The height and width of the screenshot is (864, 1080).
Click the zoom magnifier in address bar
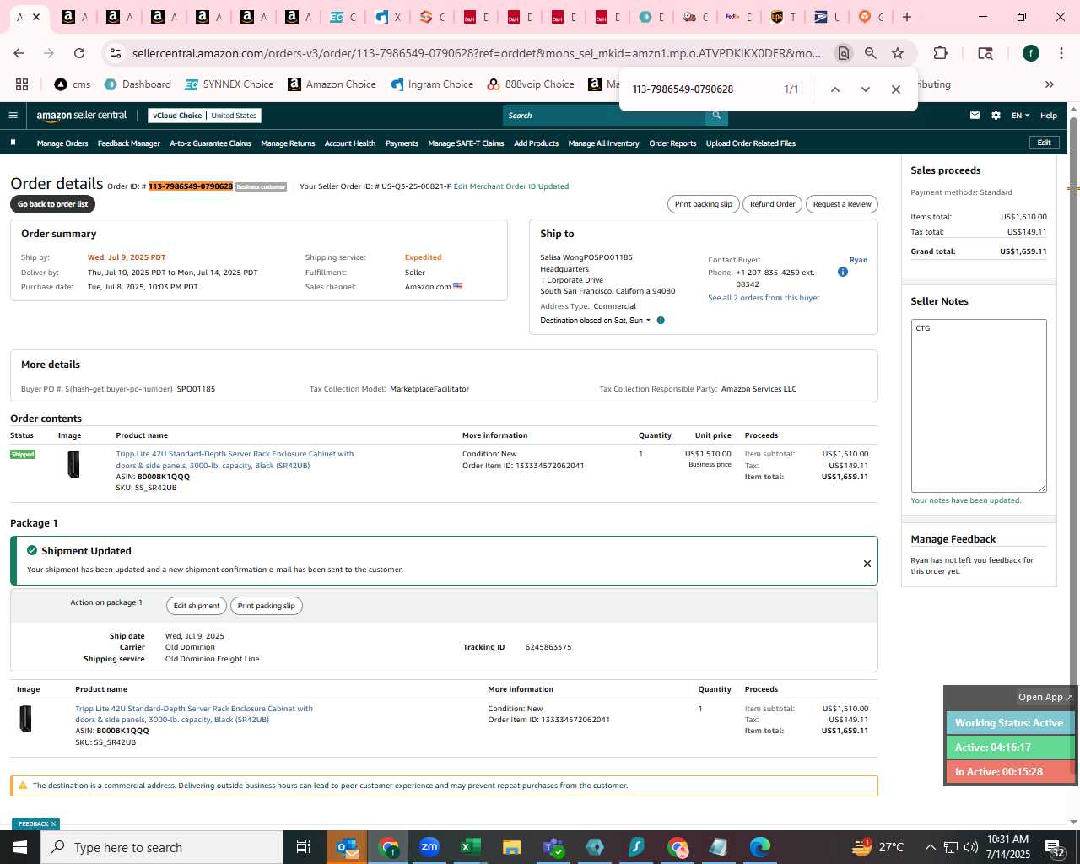870,53
